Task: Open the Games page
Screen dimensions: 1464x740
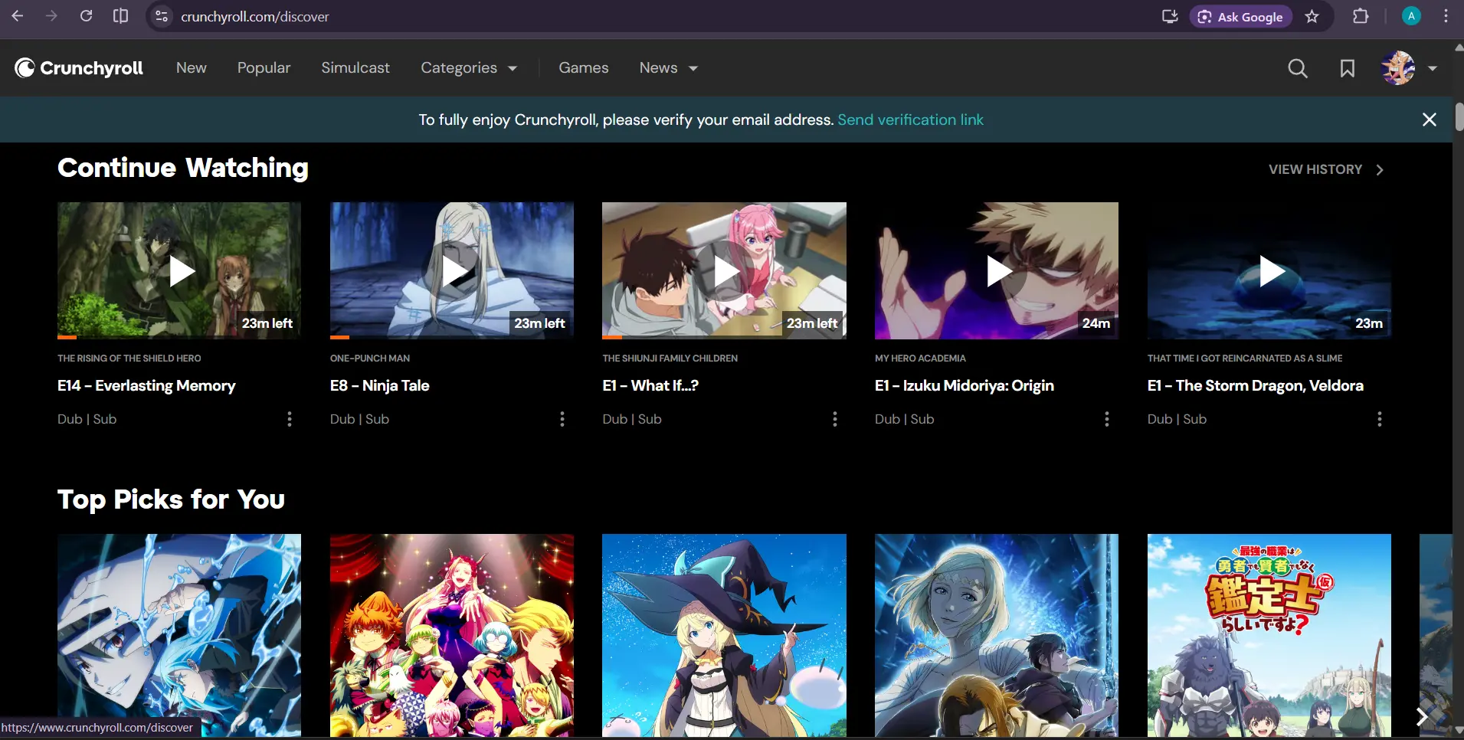Action: 584,68
